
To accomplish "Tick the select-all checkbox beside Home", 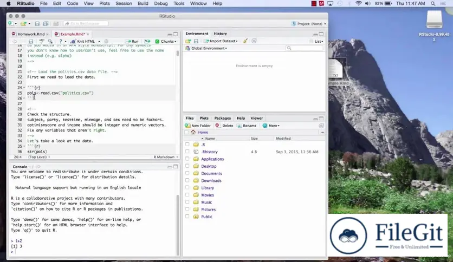I will (186, 132).
